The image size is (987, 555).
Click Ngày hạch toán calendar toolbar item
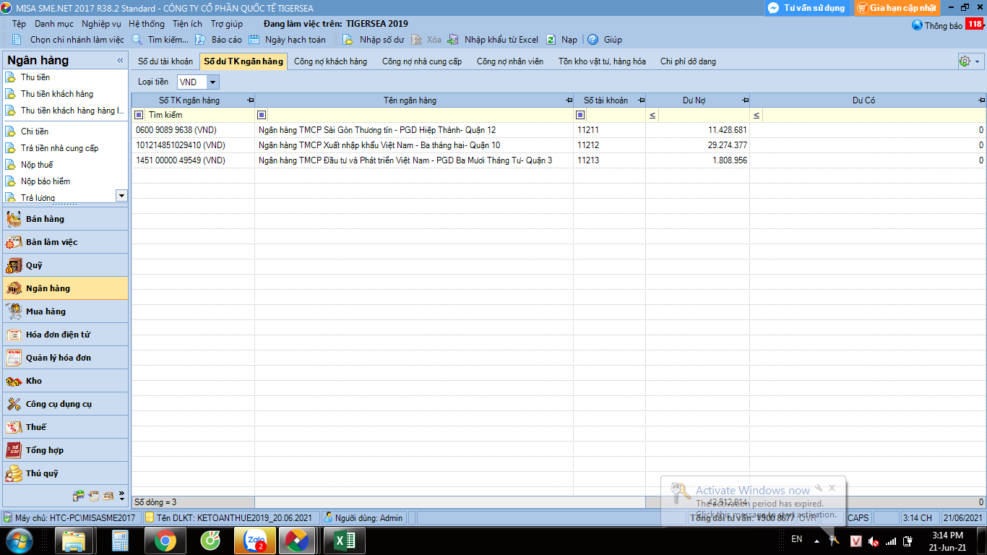[x=288, y=40]
